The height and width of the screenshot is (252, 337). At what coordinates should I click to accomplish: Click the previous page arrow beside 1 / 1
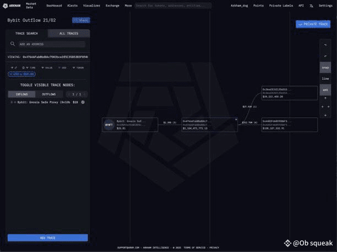69,94
